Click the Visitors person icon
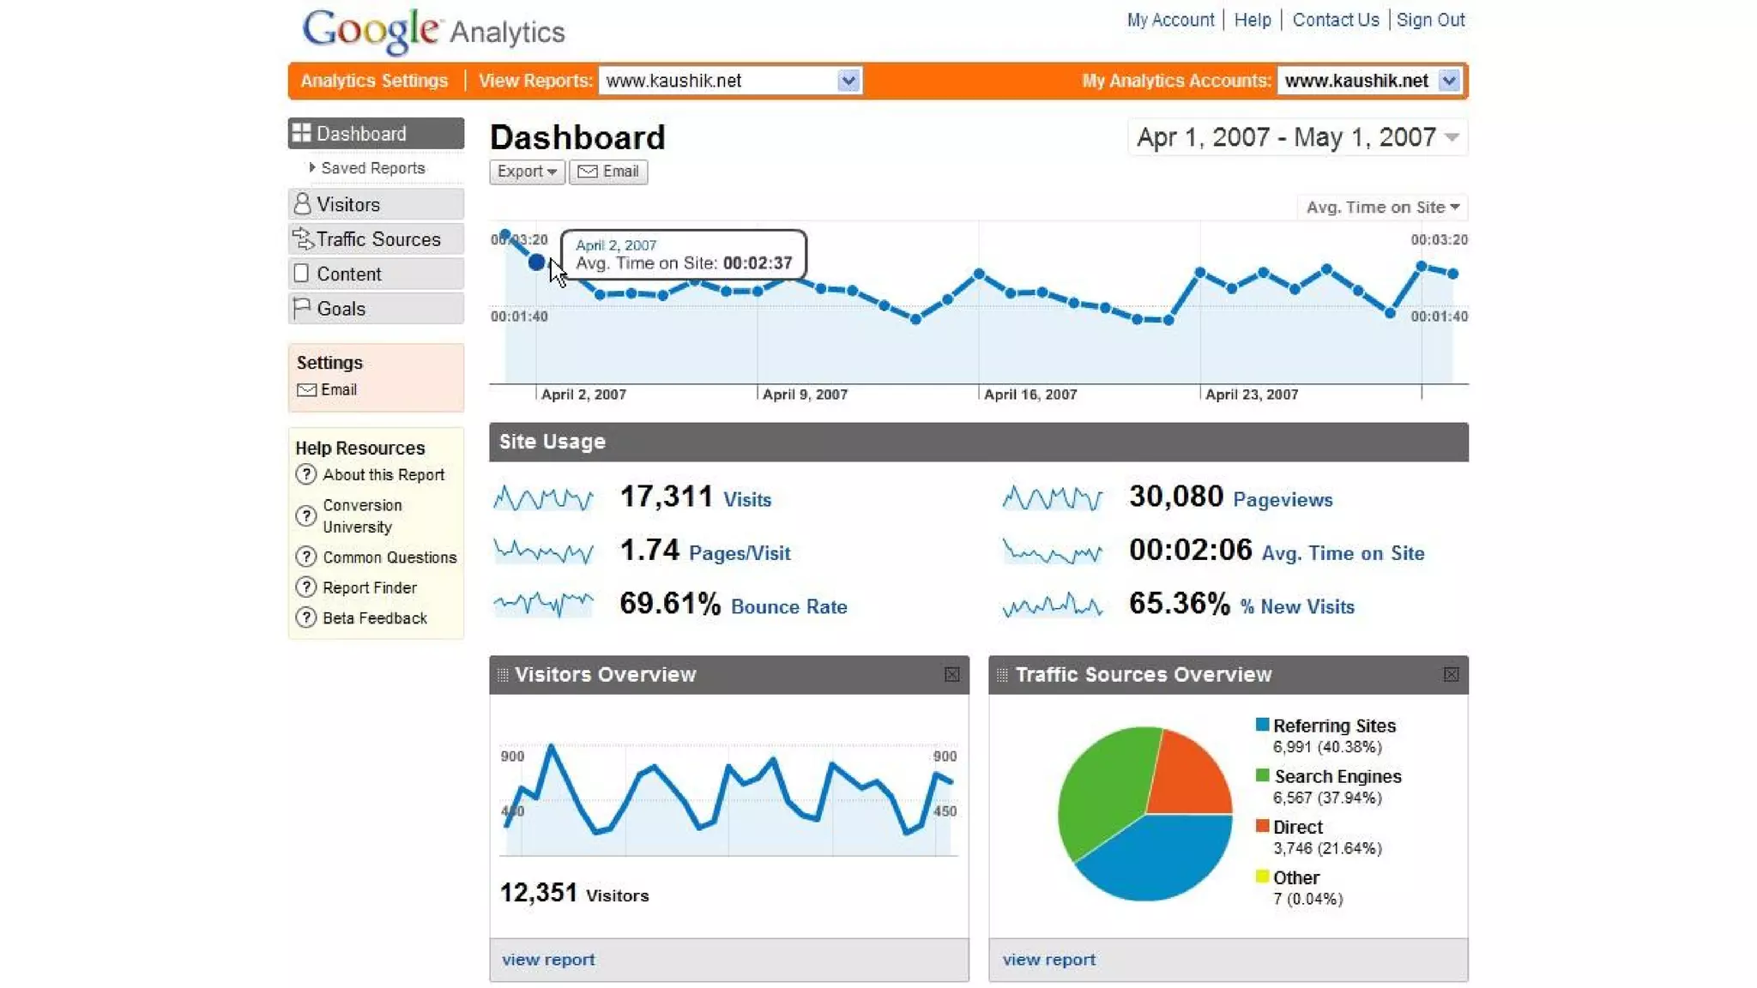The width and height of the screenshot is (1757, 988). [302, 204]
